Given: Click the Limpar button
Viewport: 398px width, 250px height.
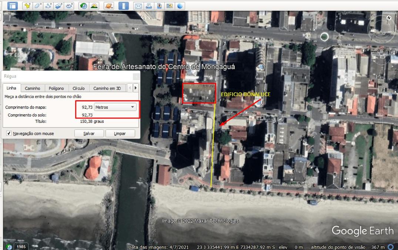Looking at the screenshot, I should (x=120, y=134).
